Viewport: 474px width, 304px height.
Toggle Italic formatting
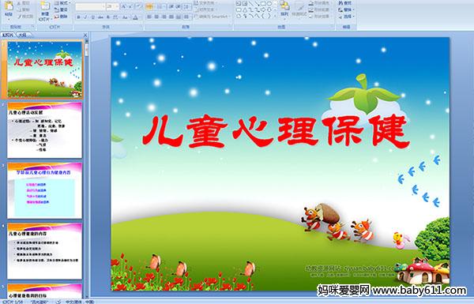pyautogui.click(x=85, y=17)
